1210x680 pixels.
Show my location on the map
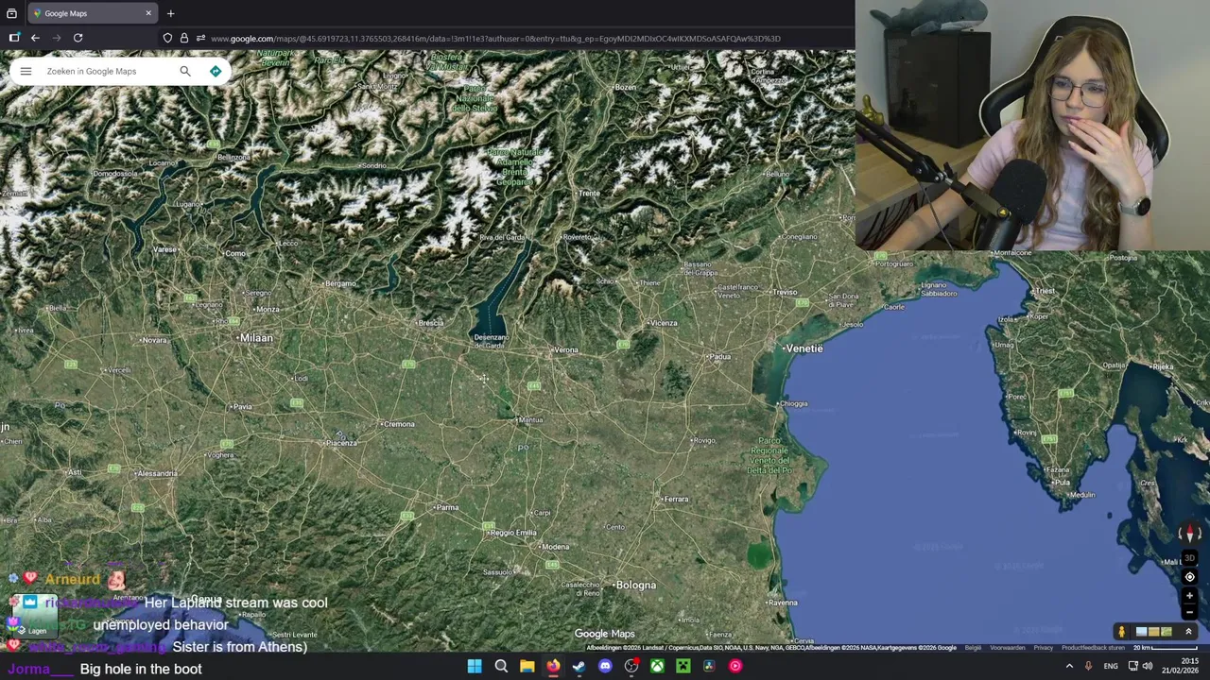(x=1189, y=577)
